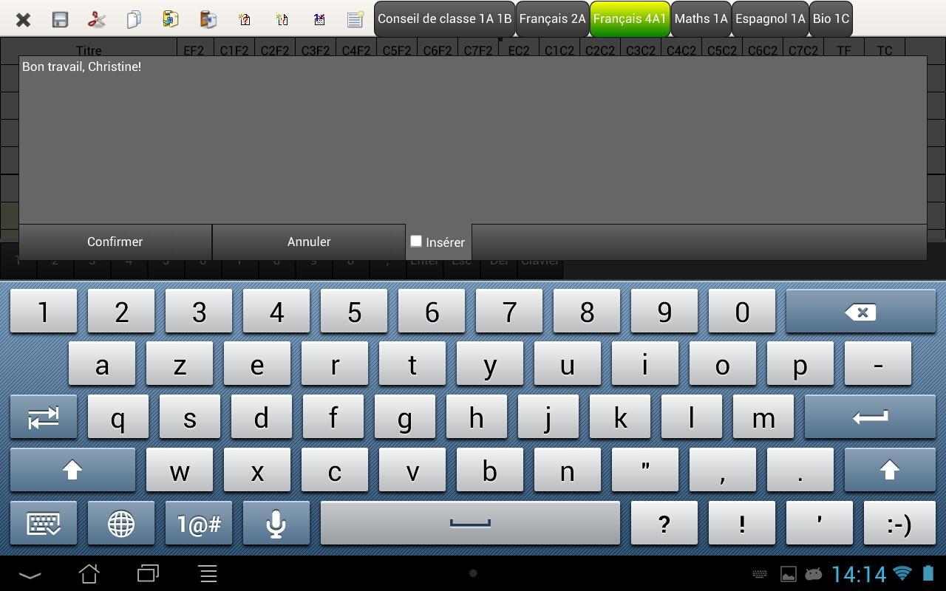
Task: Open the Maths 1A tab
Action: click(701, 19)
